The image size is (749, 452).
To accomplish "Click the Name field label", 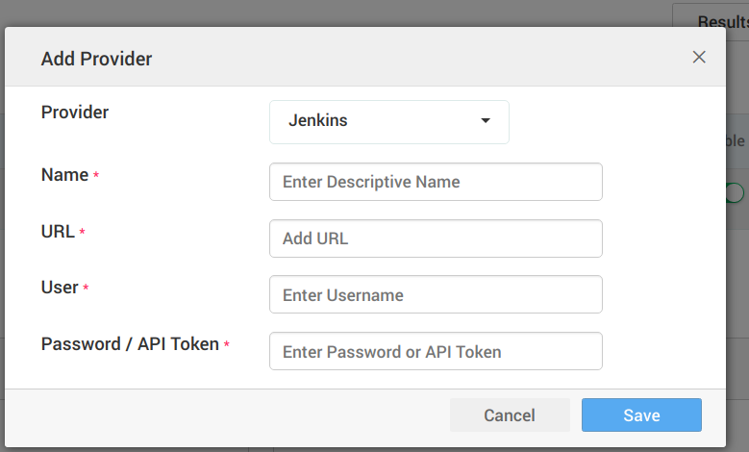I will (64, 175).
